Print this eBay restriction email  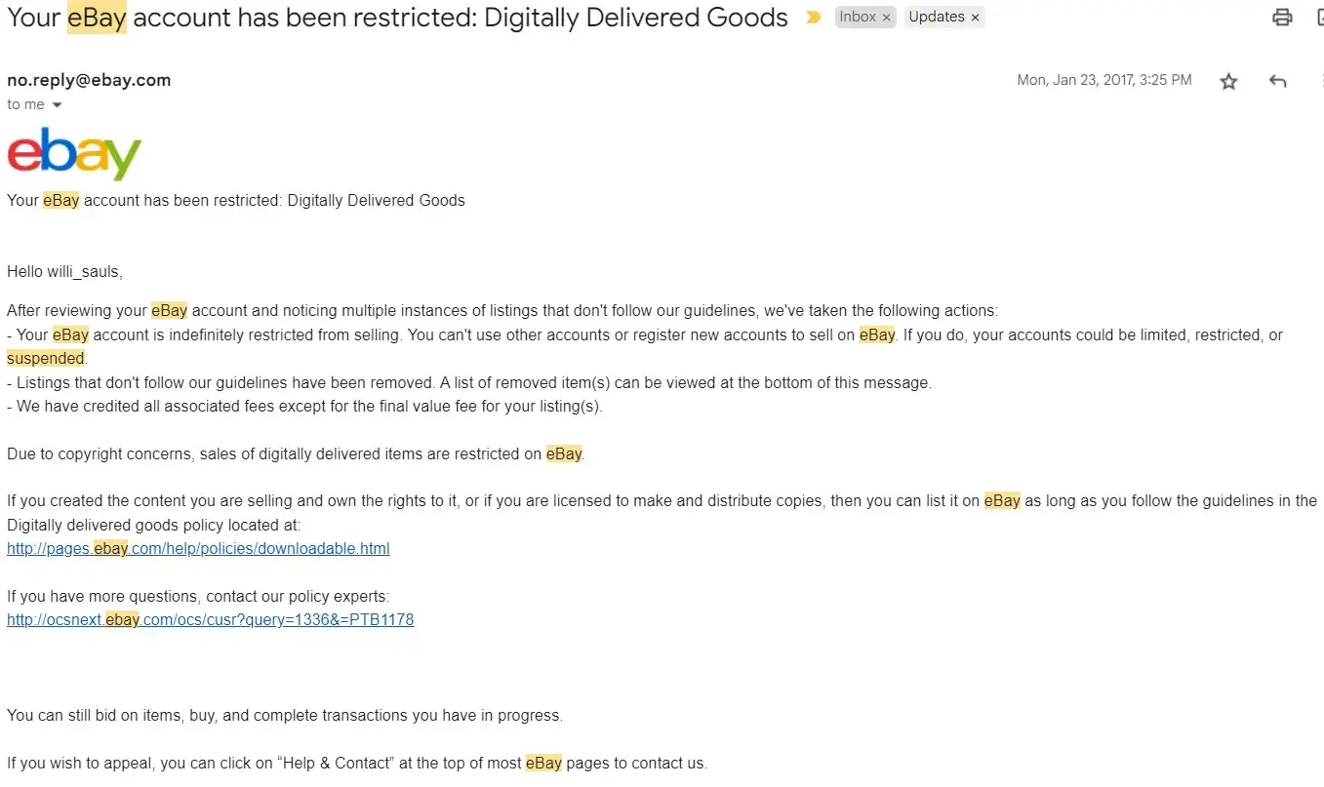pyautogui.click(x=1282, y=18)
